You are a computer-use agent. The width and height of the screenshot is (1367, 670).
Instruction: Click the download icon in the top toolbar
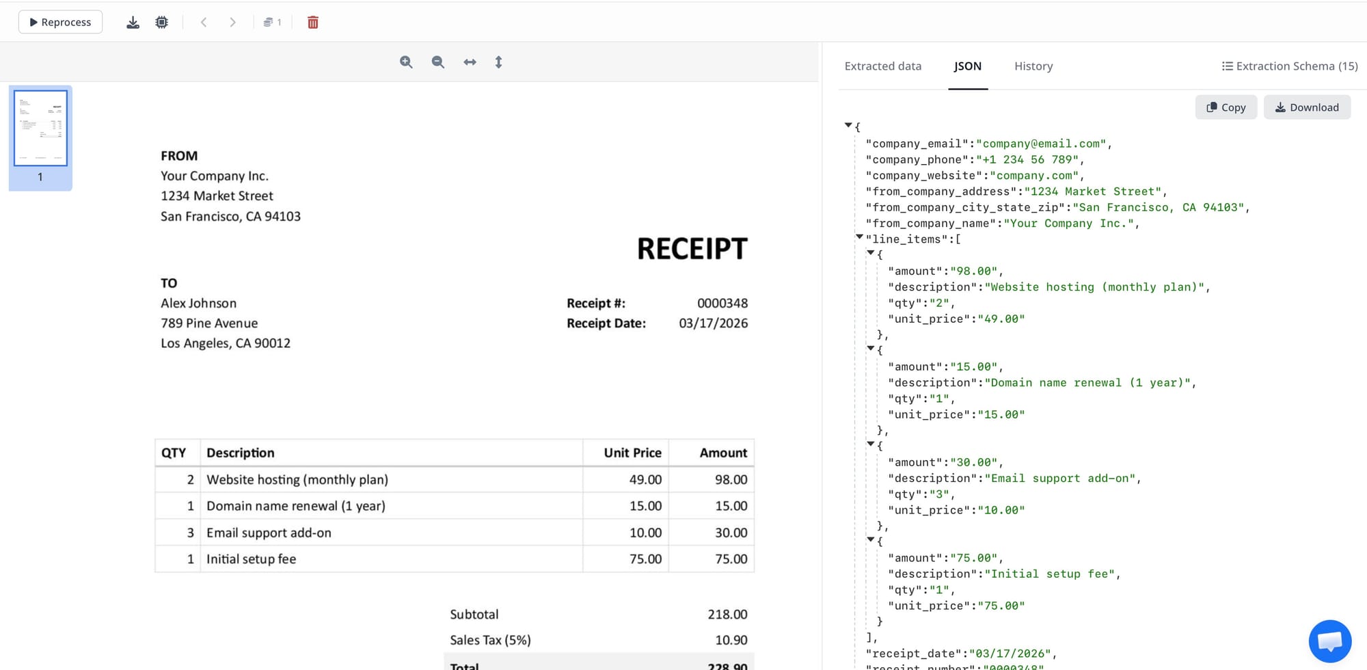click(x=133, y=23)
